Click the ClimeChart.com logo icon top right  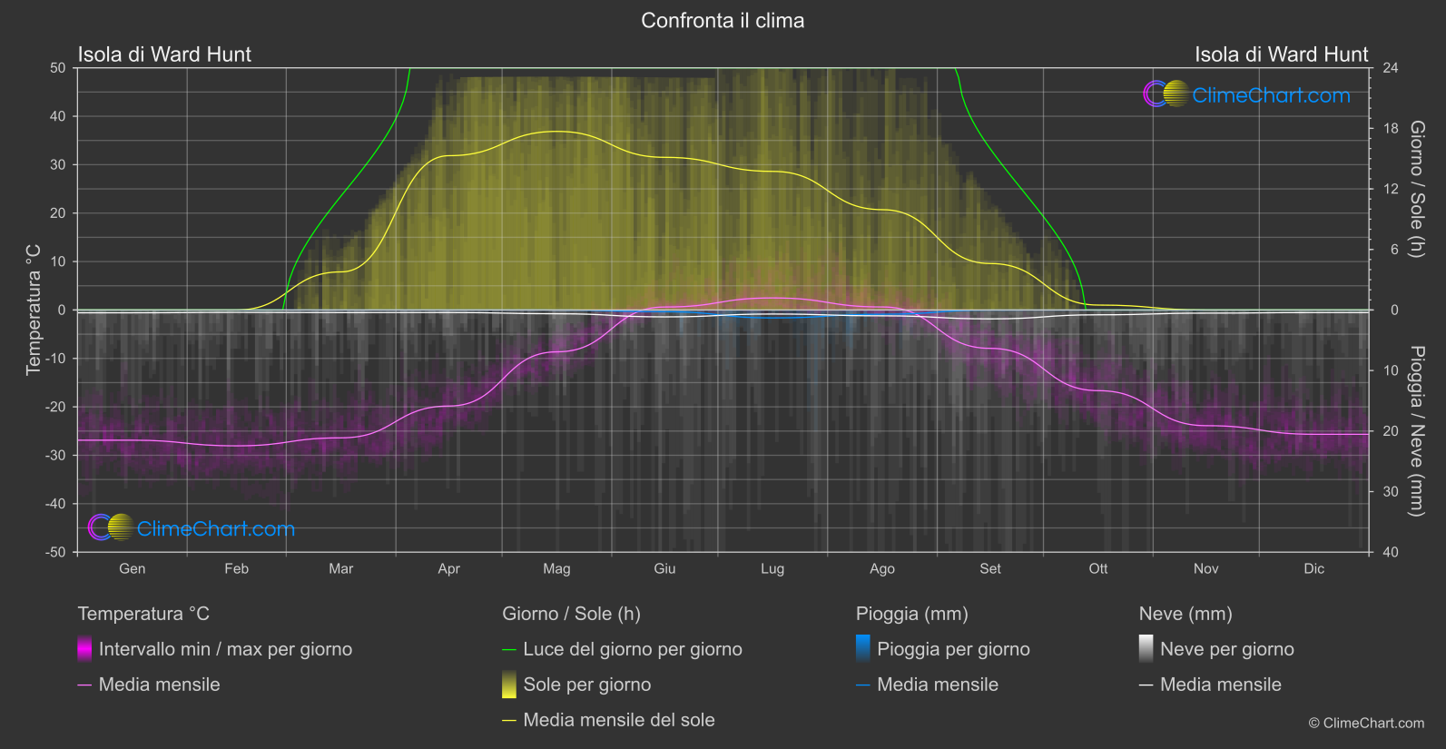1166,94
